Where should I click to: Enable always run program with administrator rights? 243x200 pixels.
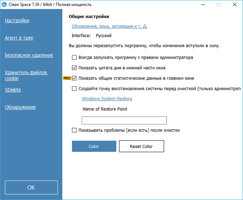coord(74,57)
